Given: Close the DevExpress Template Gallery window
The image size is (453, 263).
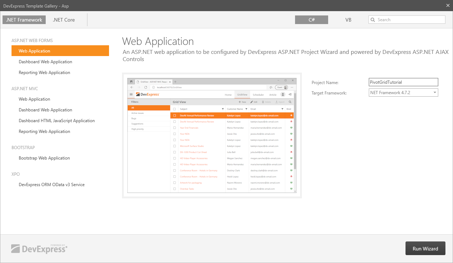Looking at the screenshot, I should 448,5.
